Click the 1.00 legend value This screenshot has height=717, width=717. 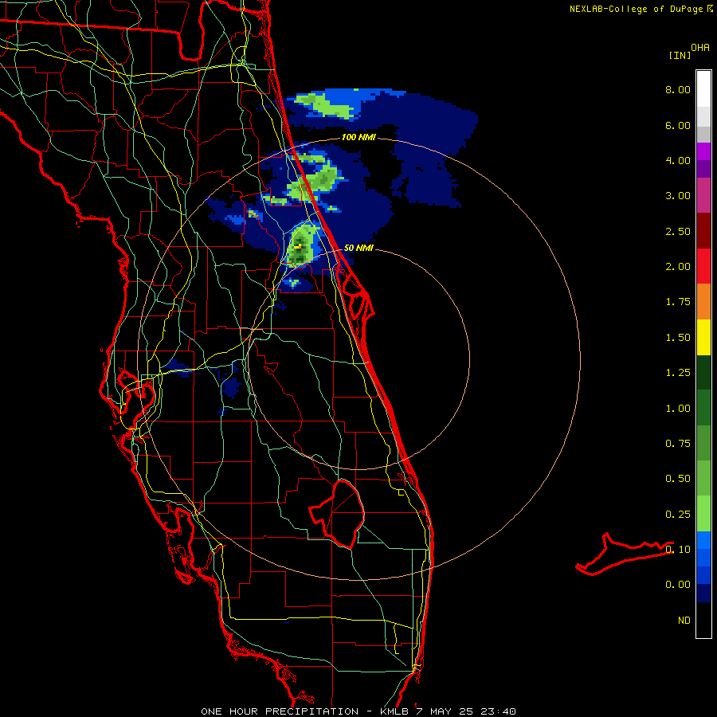678,409
